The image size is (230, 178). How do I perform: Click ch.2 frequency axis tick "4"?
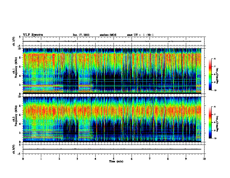click(20, 124)
